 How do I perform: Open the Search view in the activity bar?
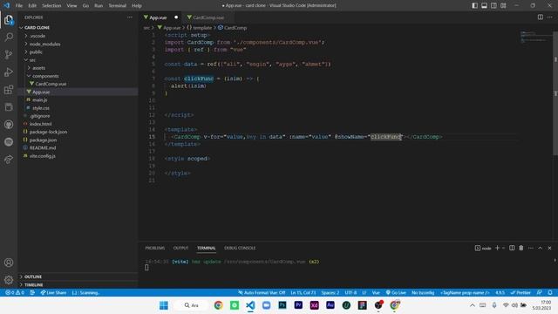9,37
